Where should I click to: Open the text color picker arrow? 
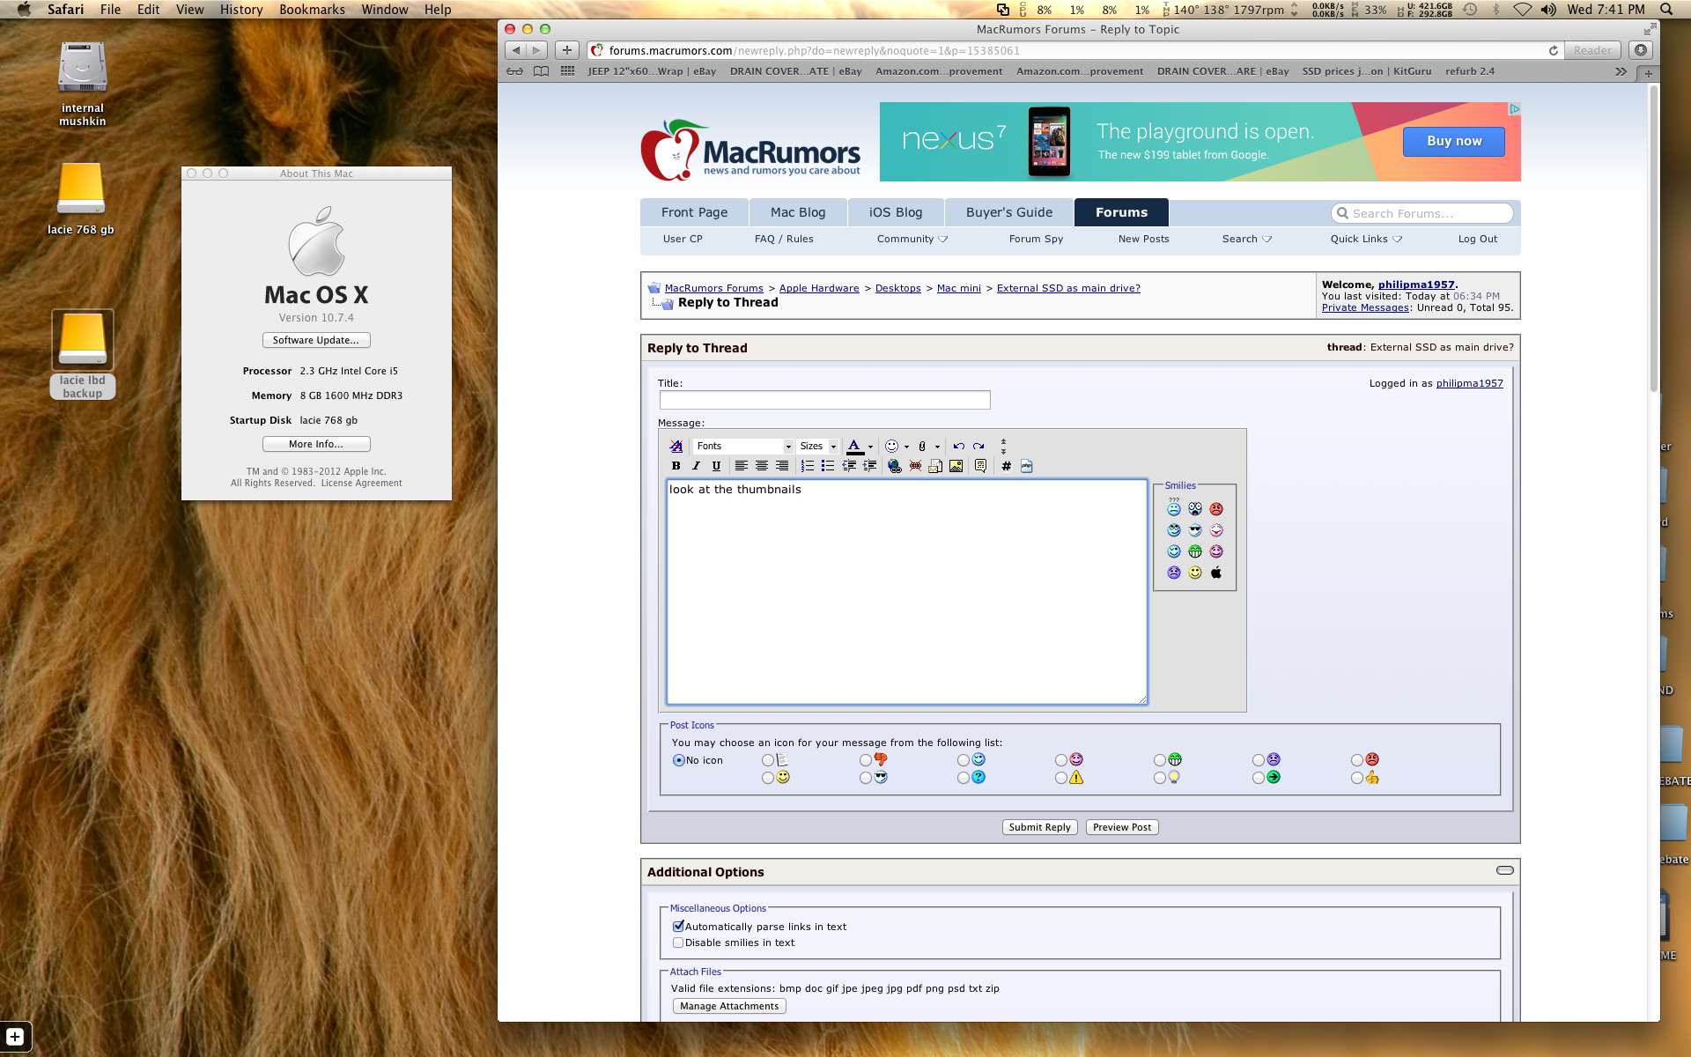[x=870, y=447]
